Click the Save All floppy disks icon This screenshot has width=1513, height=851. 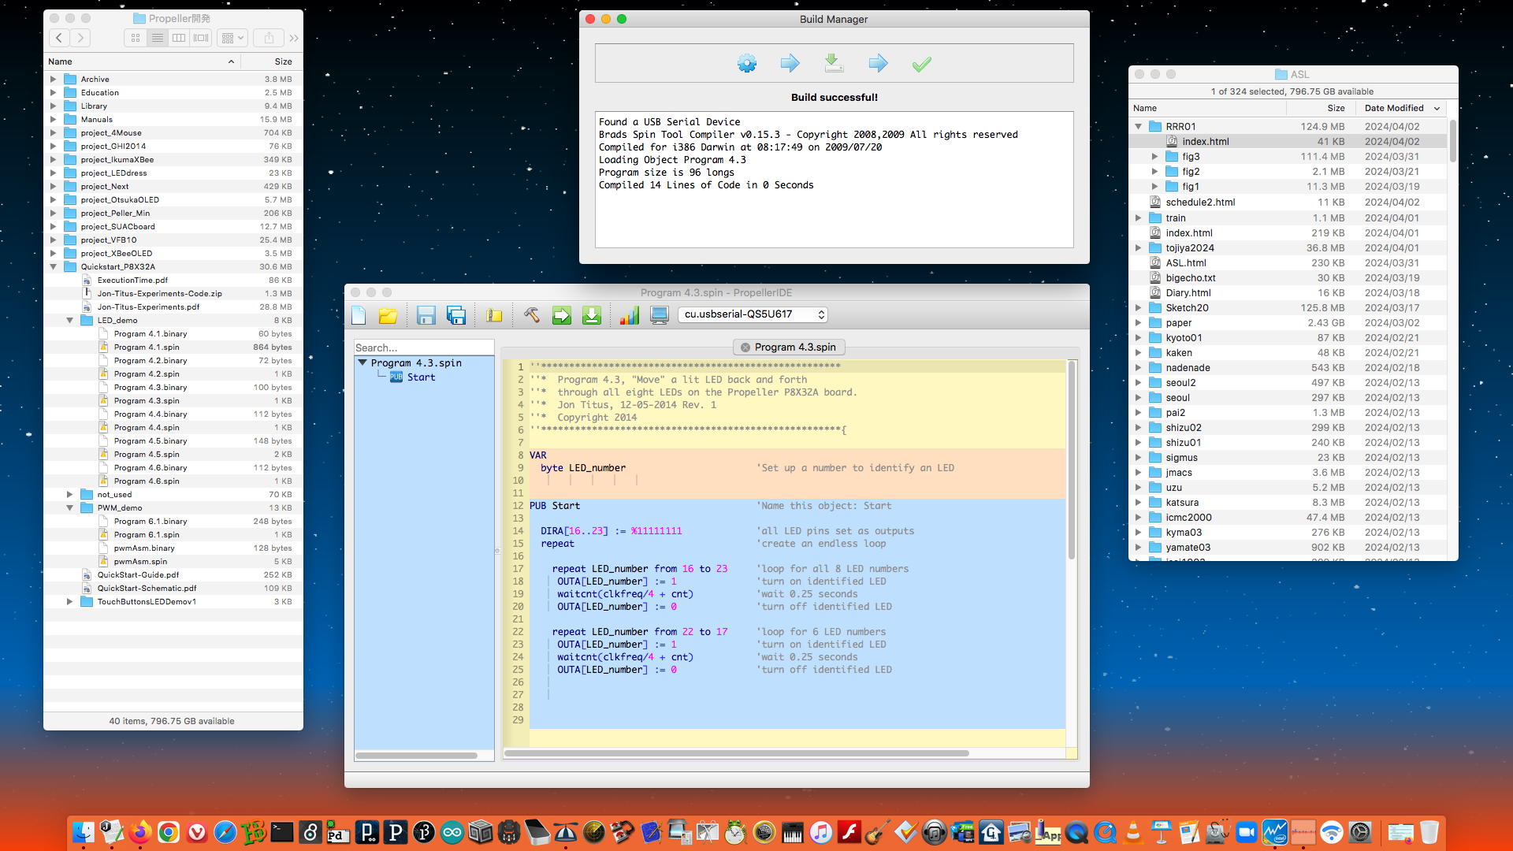[456, 315]
